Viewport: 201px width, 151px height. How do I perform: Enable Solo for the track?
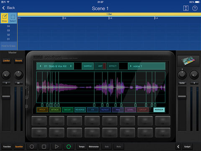107,146
